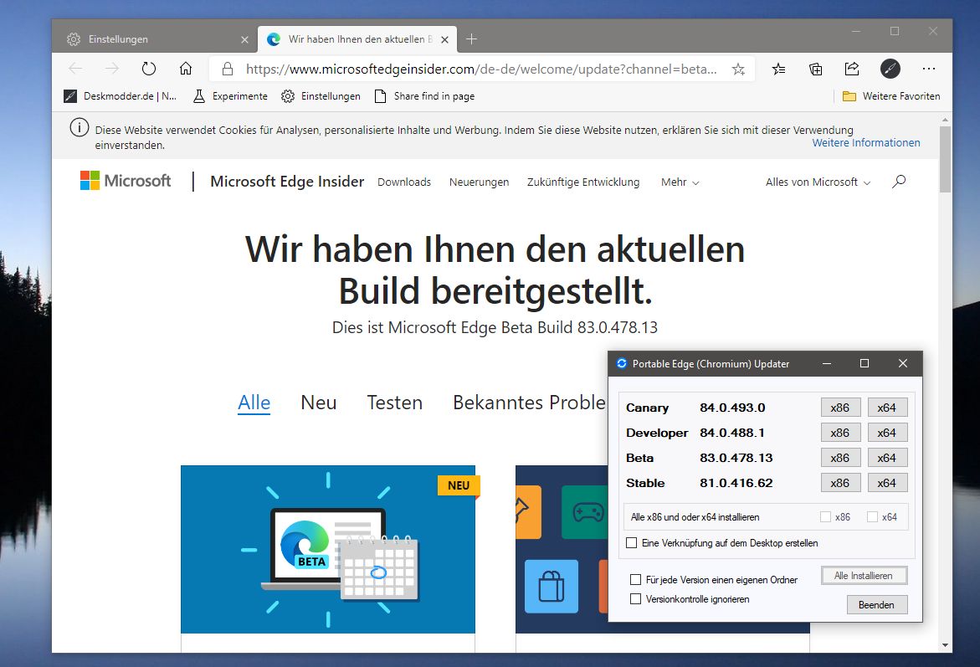Click the Microsoft Edge Insider title link
Screen dimensions: 980x667
coord(287,182)
